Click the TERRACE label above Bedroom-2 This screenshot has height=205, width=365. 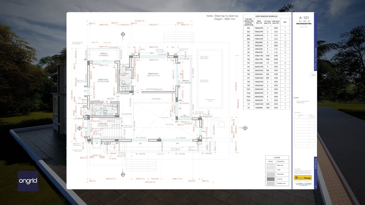pos(103,54)
